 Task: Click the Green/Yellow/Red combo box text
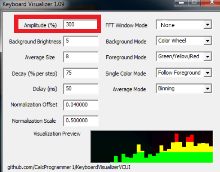178,57
